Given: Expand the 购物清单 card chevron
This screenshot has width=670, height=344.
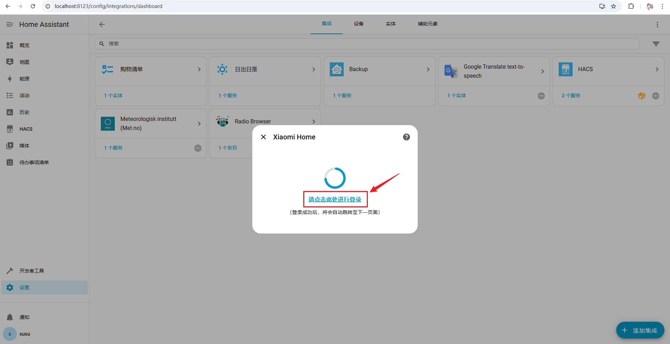Looking at the screenshot, I should [199, 69].
